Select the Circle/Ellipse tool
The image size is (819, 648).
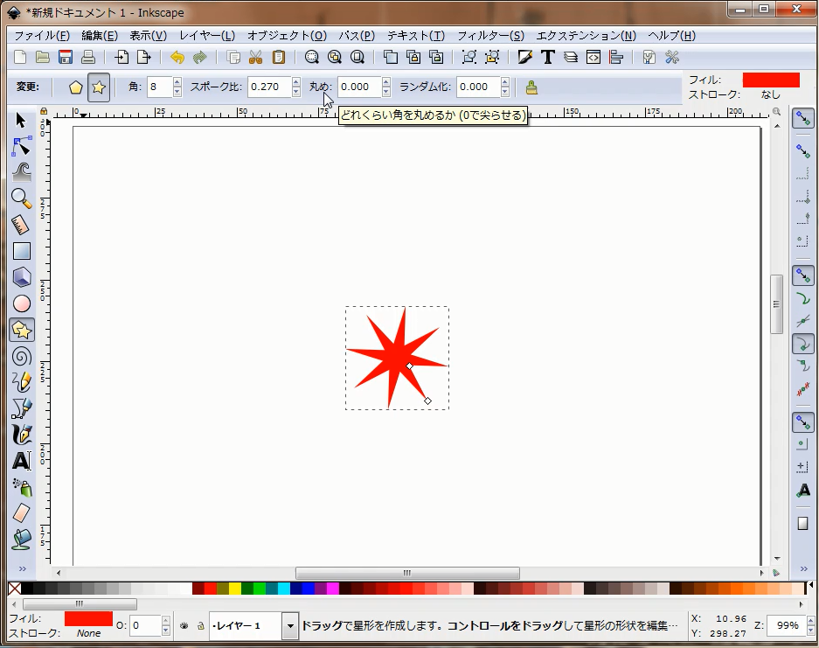tap(22, 303)
